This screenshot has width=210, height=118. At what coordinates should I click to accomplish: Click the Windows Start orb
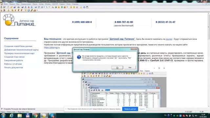click(x=3, y=115)
